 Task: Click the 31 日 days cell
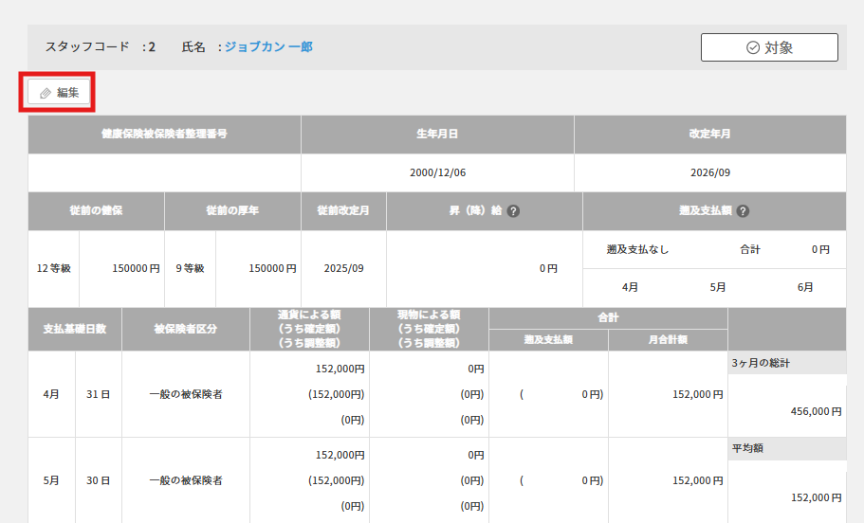point(98,394)
